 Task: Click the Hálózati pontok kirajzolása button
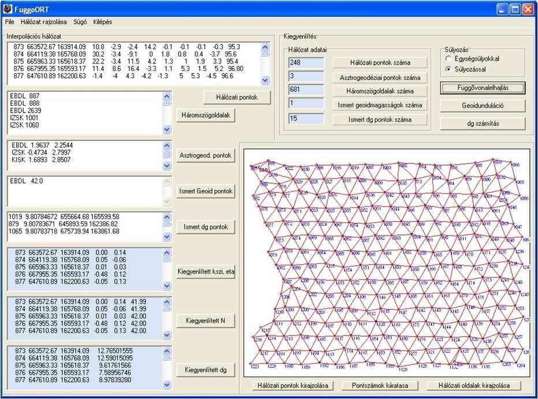point(293,386)
